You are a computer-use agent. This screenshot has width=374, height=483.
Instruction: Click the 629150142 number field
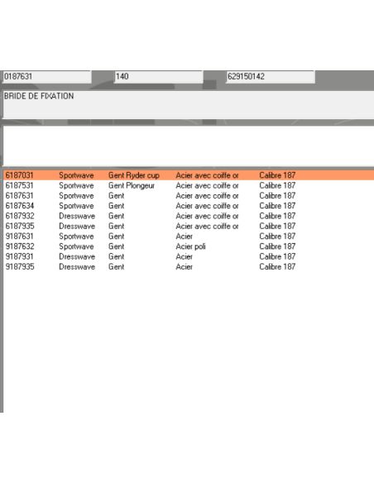pyautogui.click(x=271, y=77)
